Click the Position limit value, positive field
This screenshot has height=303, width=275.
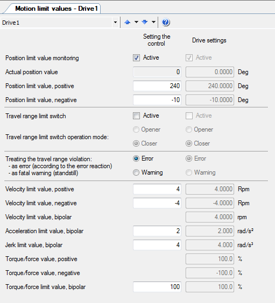157,86
